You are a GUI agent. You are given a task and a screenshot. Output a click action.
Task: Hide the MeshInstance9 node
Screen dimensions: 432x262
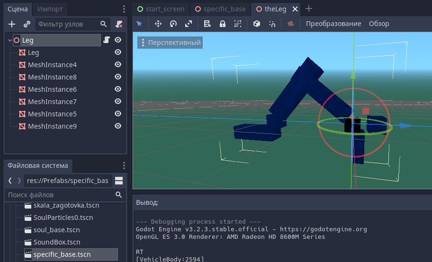[x=118, y=126]
